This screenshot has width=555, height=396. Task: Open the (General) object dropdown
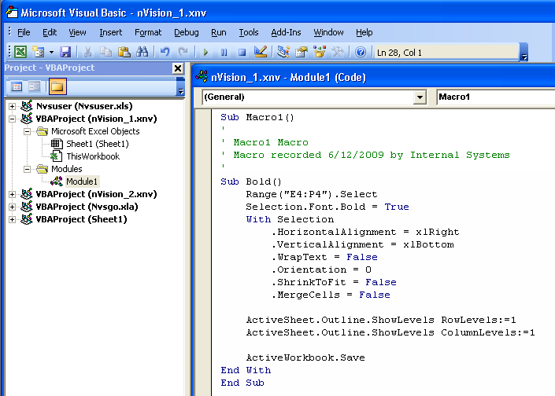point(420,97)
